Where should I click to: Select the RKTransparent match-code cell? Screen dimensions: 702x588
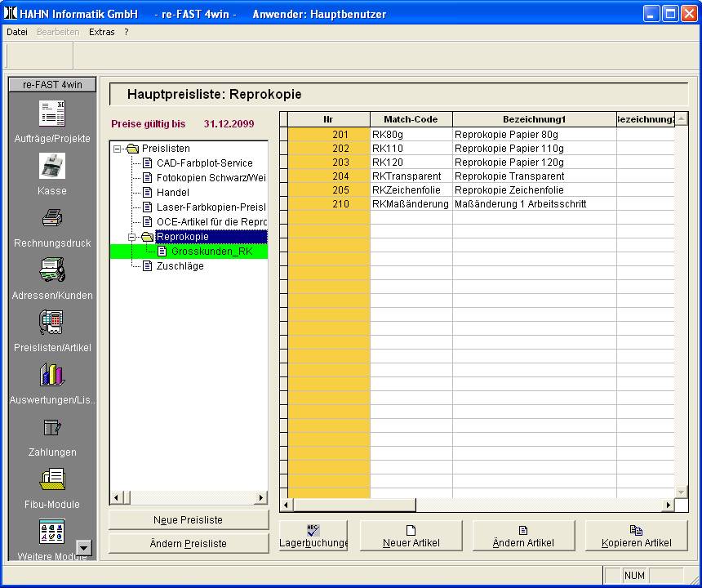[x=411, y=176]
